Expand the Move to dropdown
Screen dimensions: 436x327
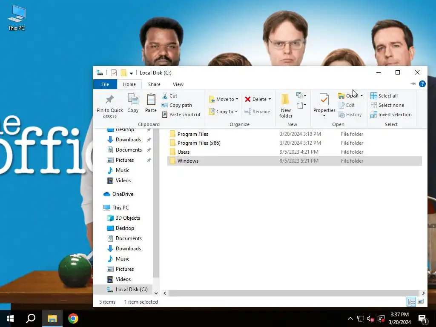pos(237,99)
